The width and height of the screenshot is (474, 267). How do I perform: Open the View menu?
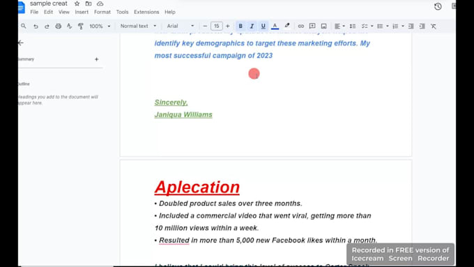[x=64, y=12]
